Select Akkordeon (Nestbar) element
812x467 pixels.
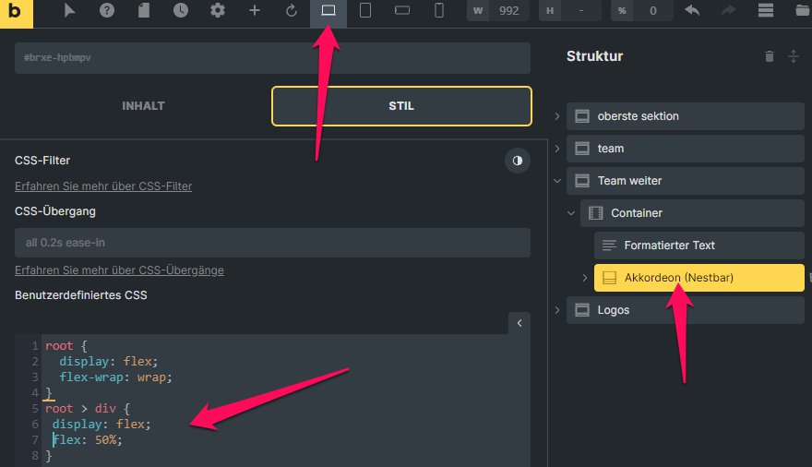699,278
